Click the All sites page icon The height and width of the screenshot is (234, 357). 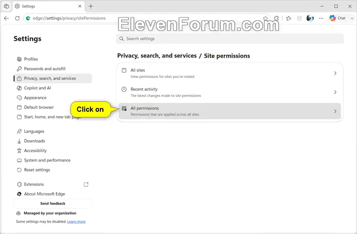tap(124, 70)
